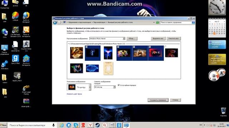Open the AppID_Patch desktop icon

17,77
